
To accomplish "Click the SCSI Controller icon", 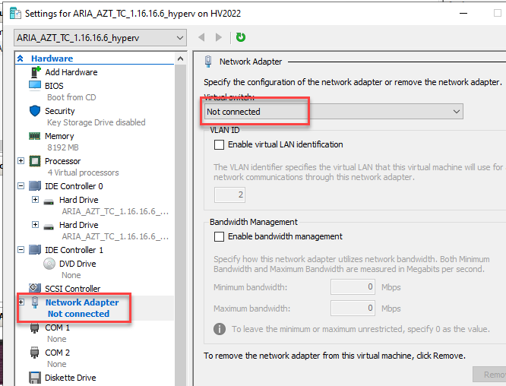I will point(35,288).
